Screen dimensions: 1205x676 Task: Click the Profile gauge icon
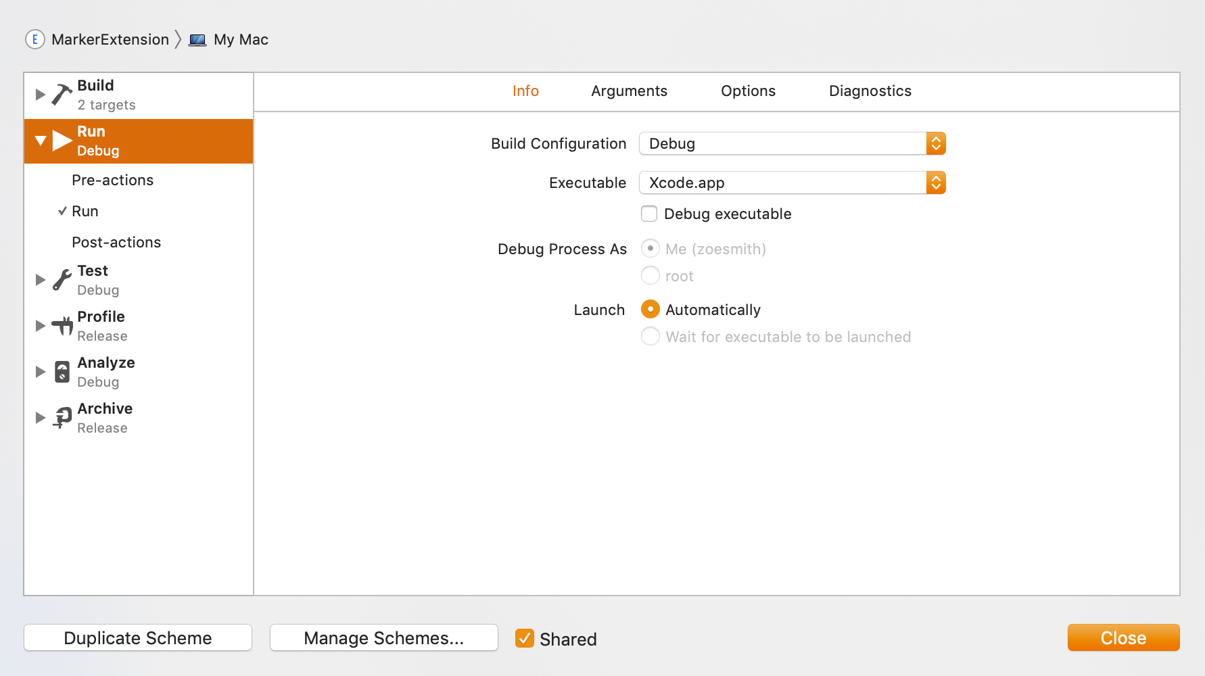coord(62,325)
